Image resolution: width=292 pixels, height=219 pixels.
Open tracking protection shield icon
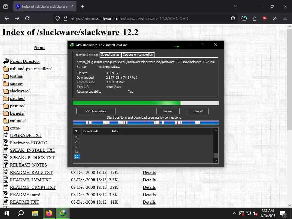(x=58, y=18)
